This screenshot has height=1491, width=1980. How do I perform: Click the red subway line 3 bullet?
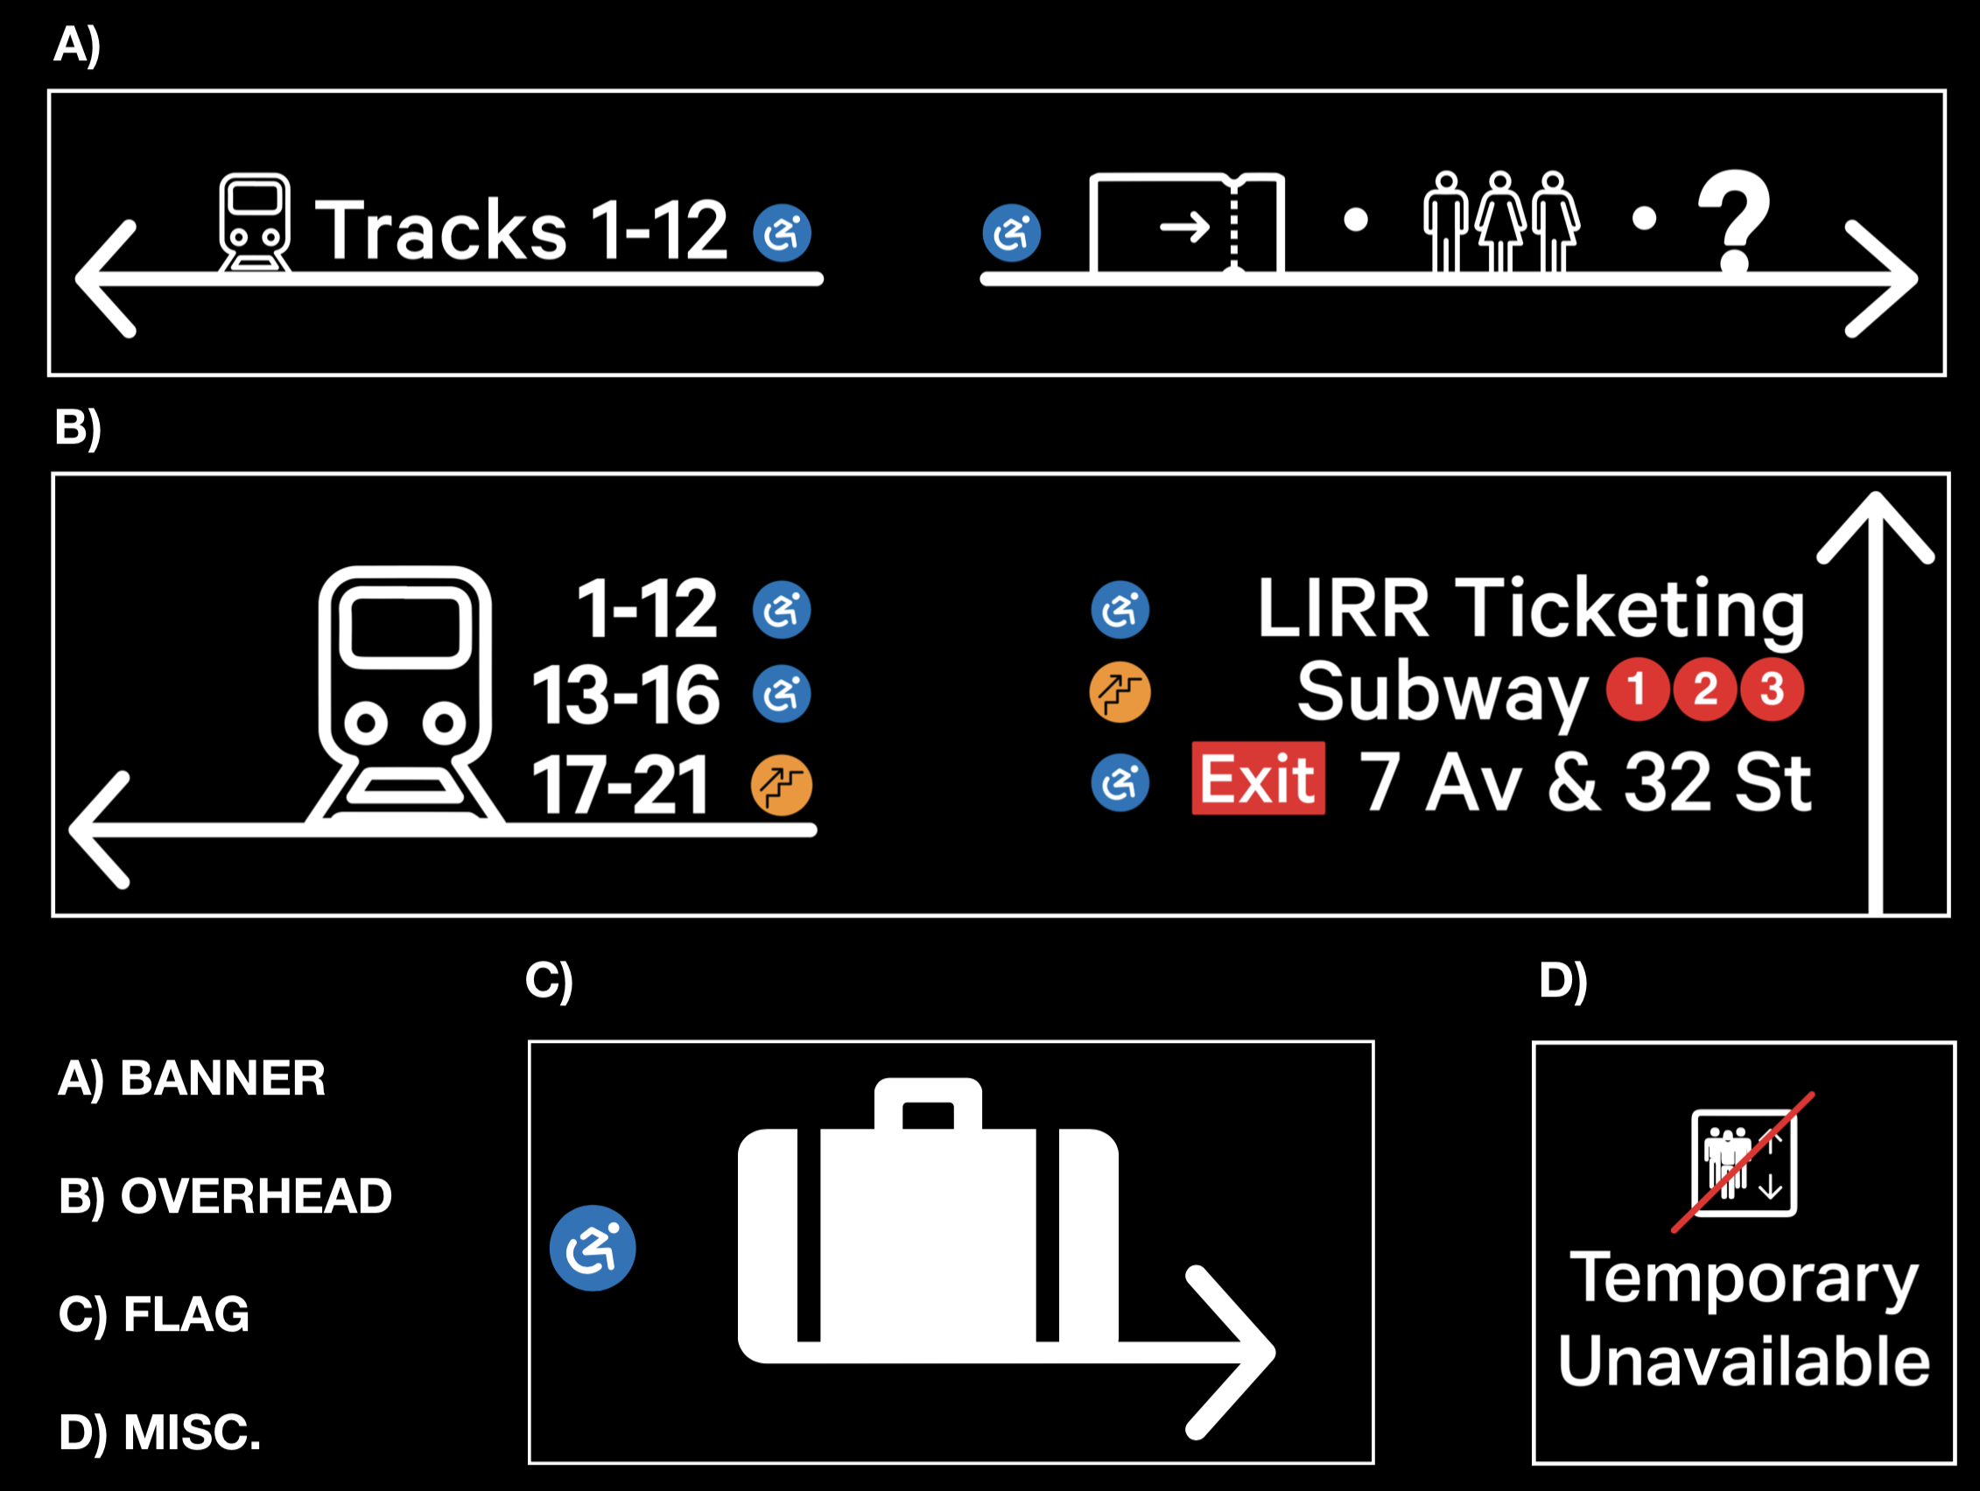[x=1772, y=689]
